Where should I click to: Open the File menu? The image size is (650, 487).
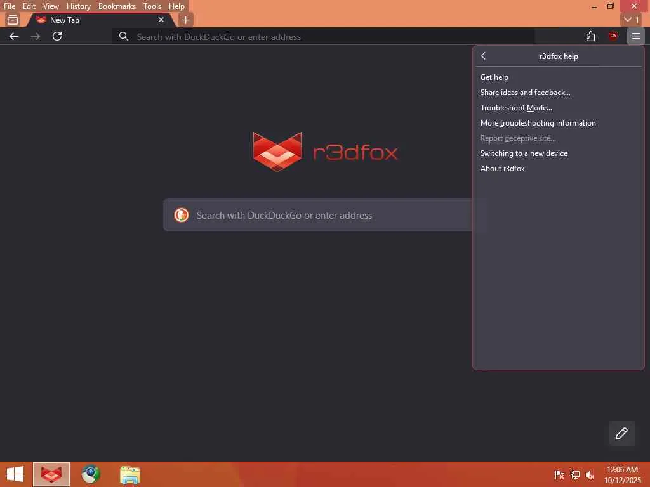click(9, 6)
